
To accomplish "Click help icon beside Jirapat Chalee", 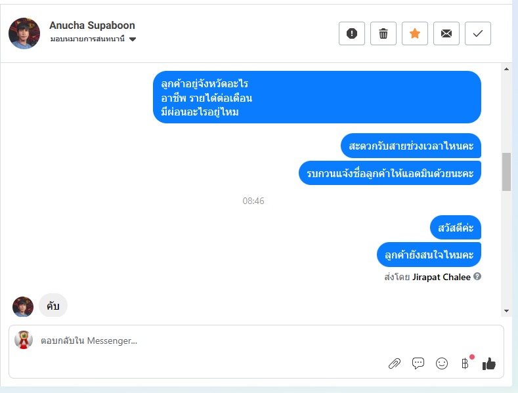I will click(x=477, y=276).
